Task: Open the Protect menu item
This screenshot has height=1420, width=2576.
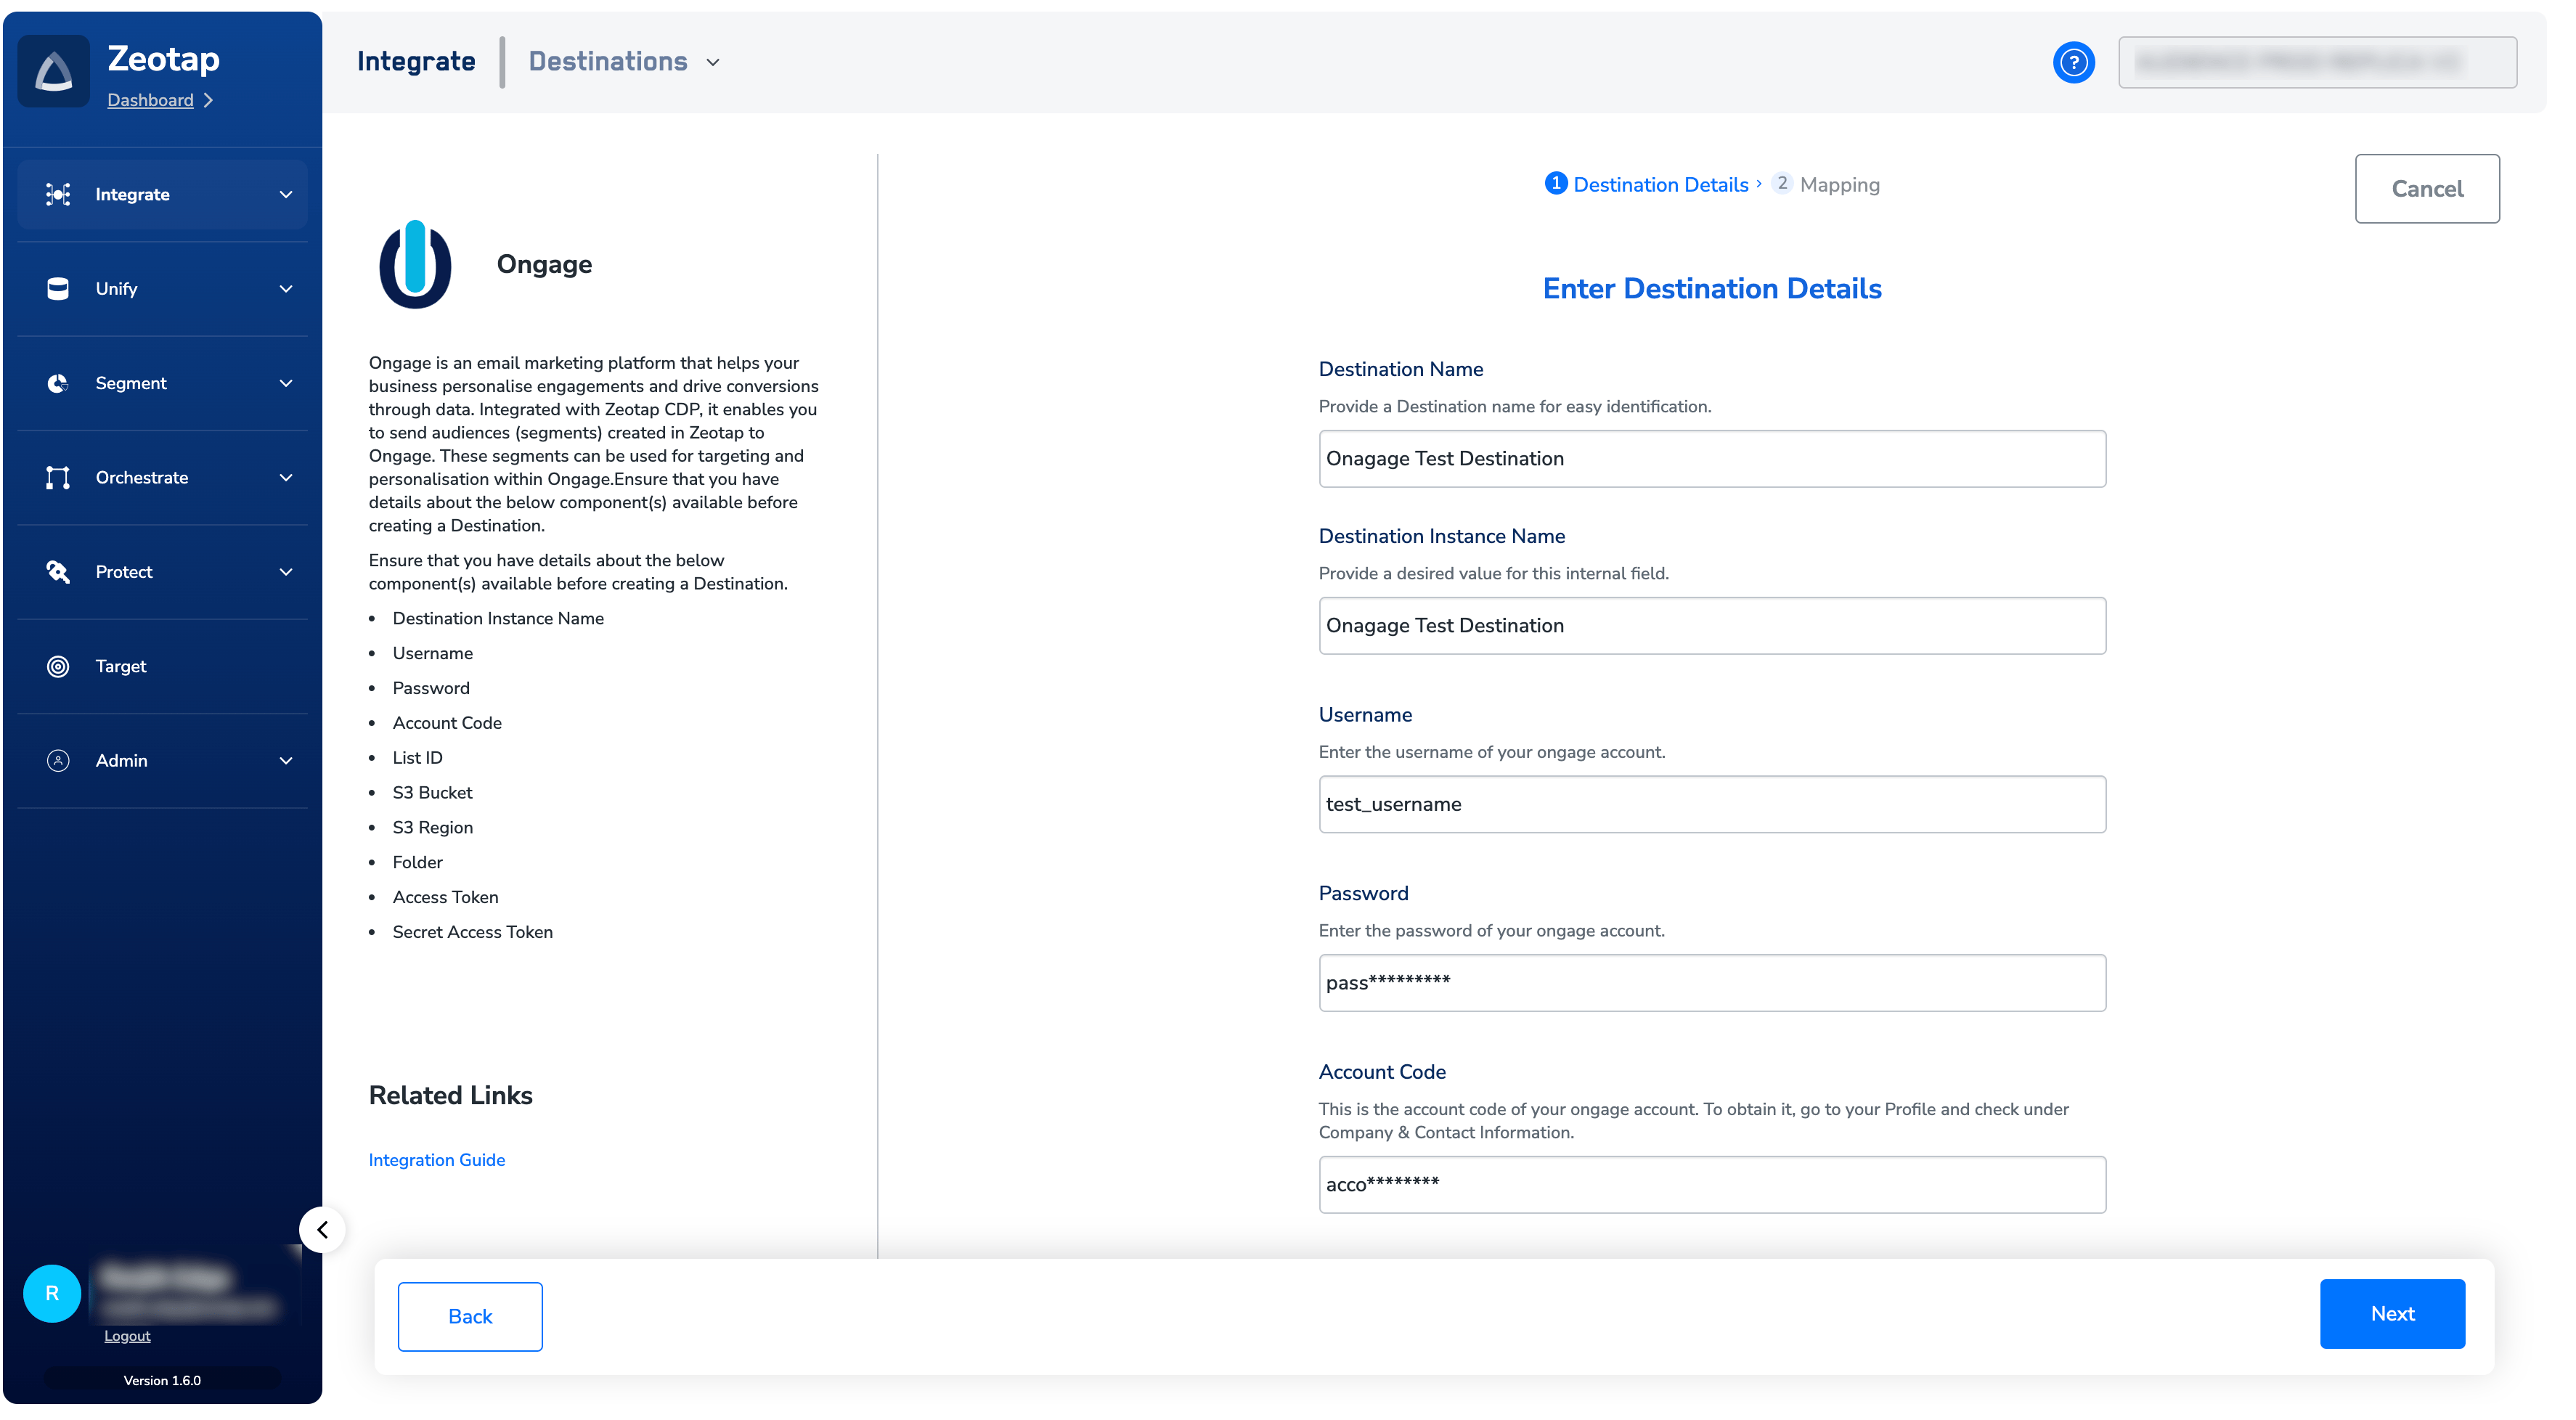Action: click(x=162, y=572)
